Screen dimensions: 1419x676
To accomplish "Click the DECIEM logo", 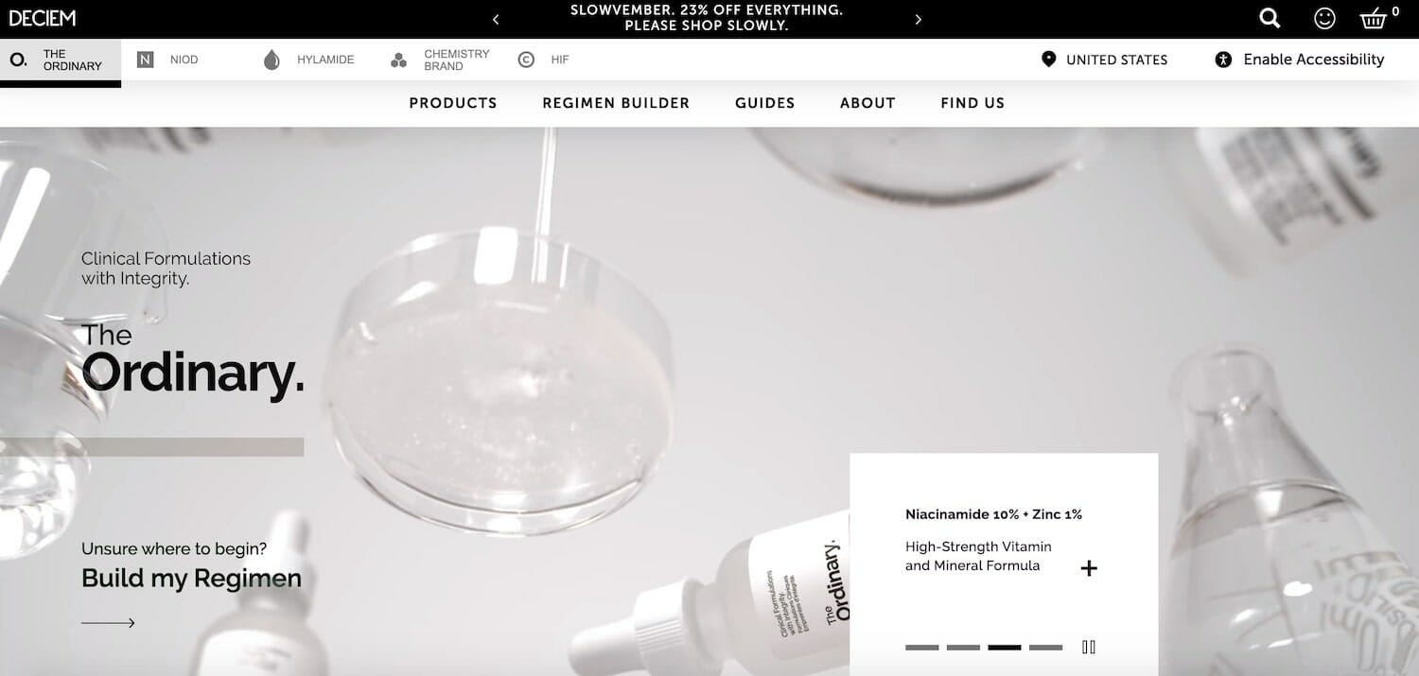I will tap(43, 18).
